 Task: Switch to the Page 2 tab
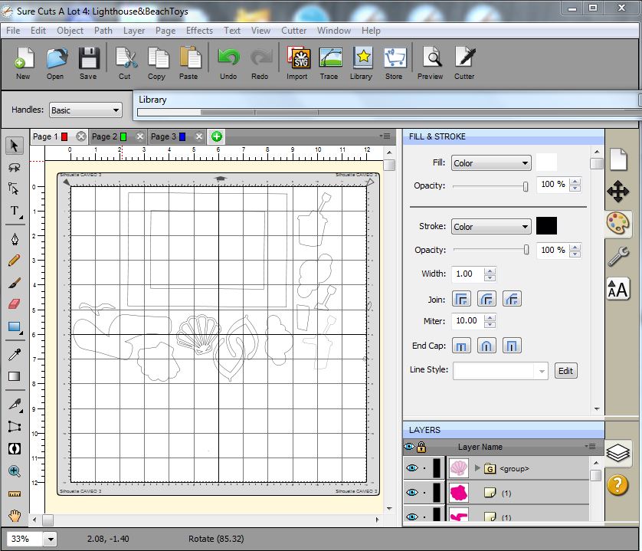tap(105, 136)
